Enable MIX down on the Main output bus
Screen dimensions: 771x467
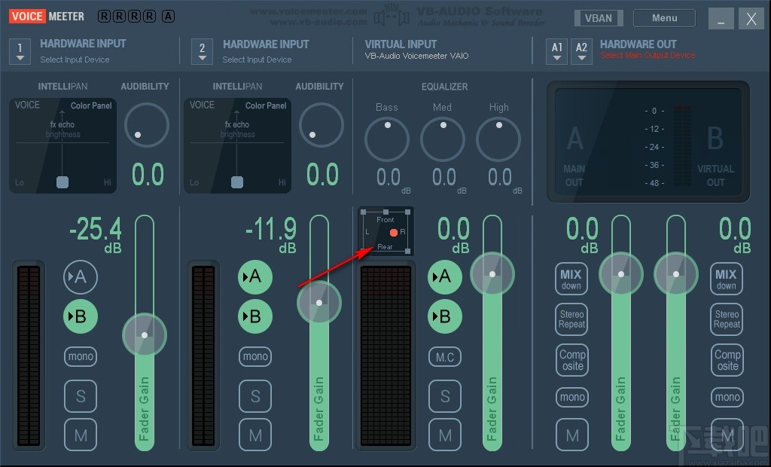[x=571, y=279]
